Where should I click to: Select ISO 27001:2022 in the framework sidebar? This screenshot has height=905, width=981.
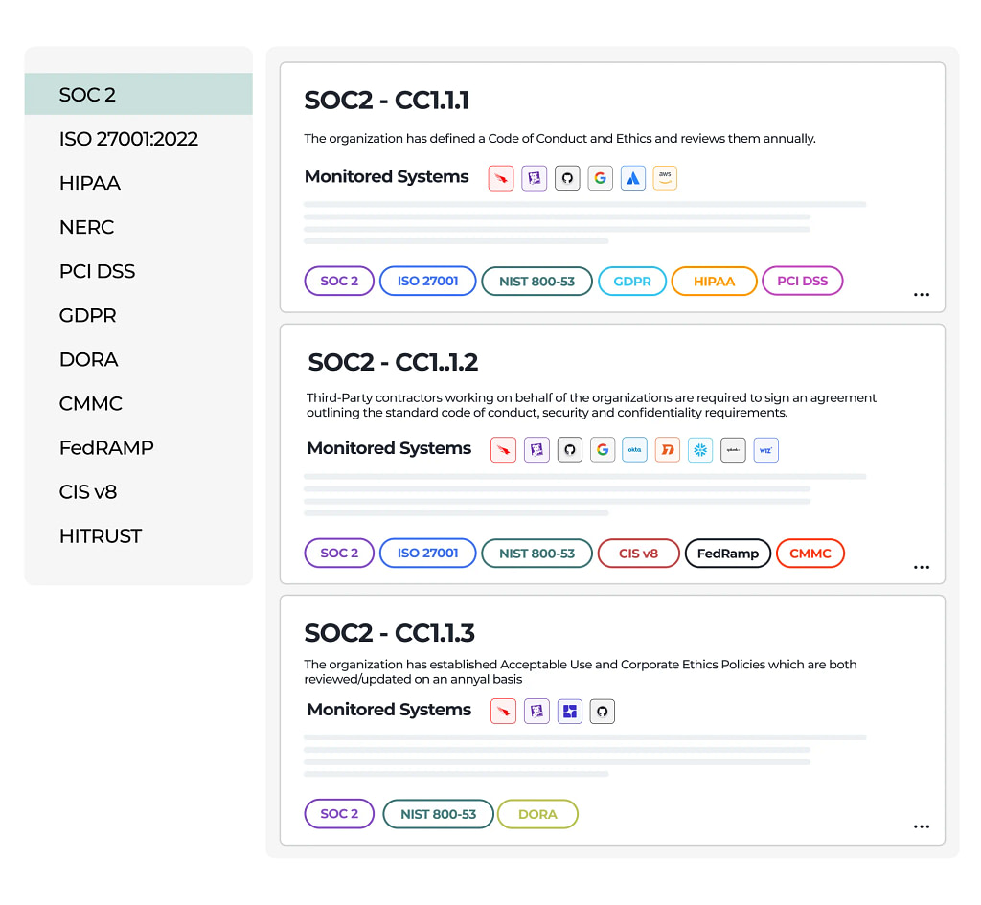click(128, 139)
